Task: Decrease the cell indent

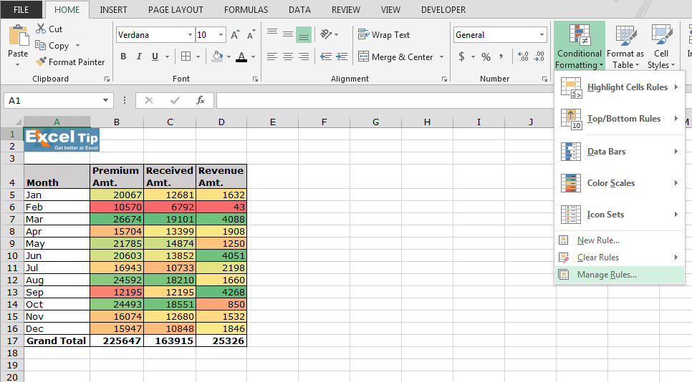Action: click(x=326, y=57)
